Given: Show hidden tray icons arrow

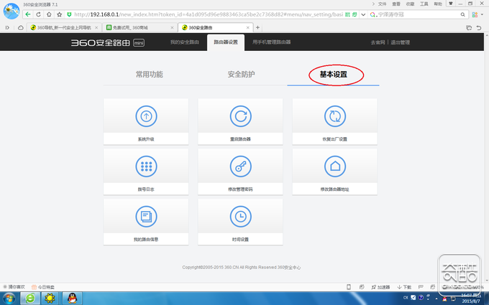Looking at the screenshot, I should coord(437,298).
